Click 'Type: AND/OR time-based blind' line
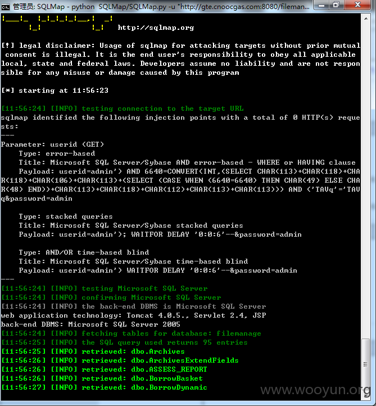This screenshot has height=406, width=376. click(x=84, y=252)
